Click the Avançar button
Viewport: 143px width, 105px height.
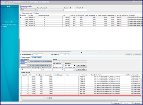(127, 103)
